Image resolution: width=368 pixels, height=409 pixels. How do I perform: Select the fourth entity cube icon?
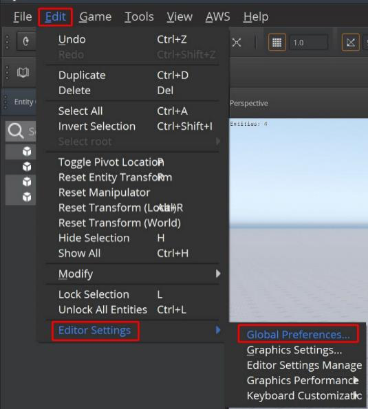(27, 197)
